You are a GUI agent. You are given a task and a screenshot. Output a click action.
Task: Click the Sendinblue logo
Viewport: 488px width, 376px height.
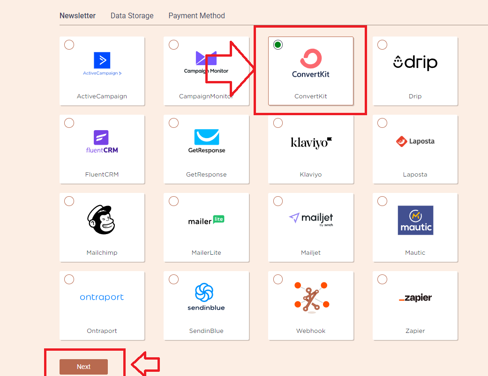[206, 297]
